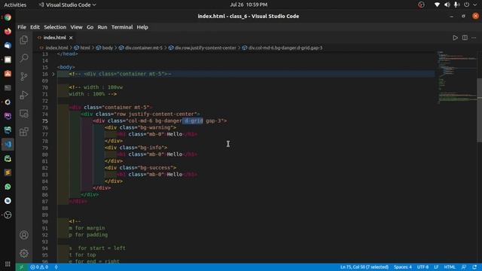Open the Terminal menu
482x271 pixels.
pyautogui.click(x=122, y=27)
